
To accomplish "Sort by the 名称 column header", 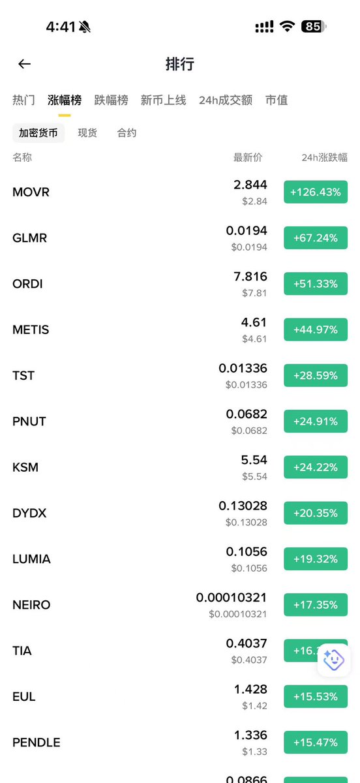I will [22, 158].
